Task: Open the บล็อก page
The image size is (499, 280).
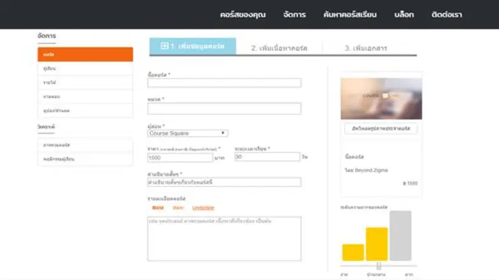Action: point(404,15)
